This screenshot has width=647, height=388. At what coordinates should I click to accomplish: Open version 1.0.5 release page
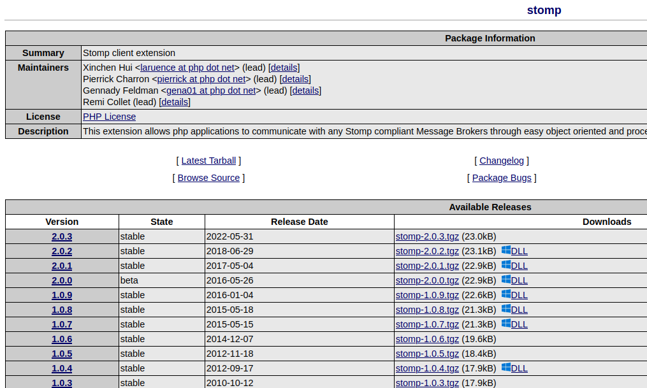pyautogui.click(x=62, y=354)
